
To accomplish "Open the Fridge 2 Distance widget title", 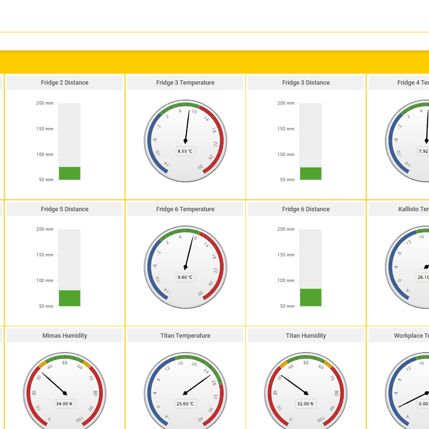I will coord(64,83).
